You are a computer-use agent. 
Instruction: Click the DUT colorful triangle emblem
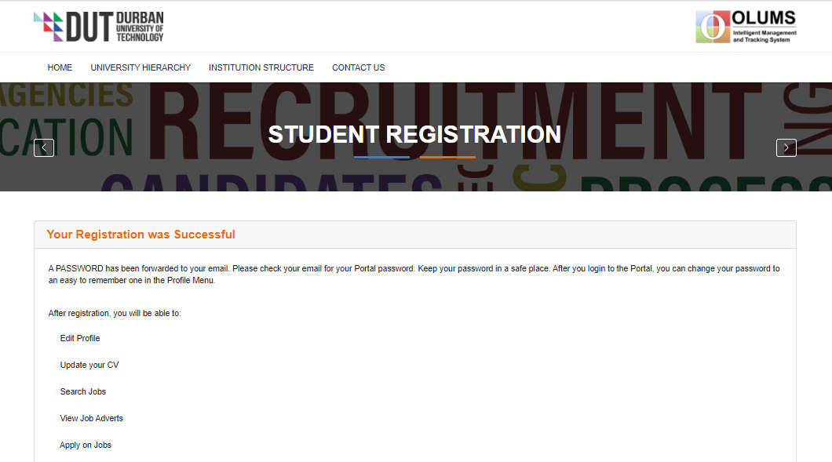coord(49,26)
